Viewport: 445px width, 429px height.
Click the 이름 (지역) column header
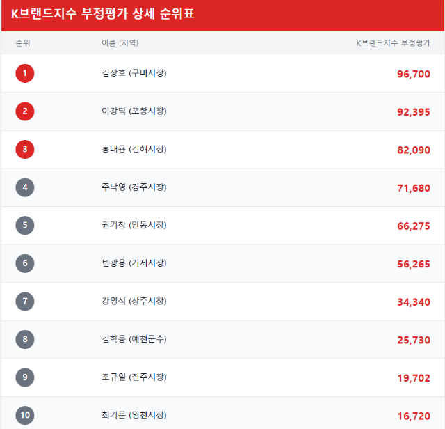click(120, 43)
